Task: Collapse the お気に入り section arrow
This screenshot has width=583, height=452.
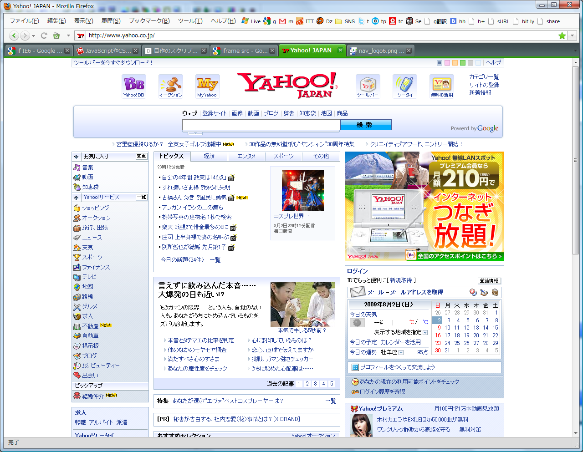Action: click(x=76, y=157)
